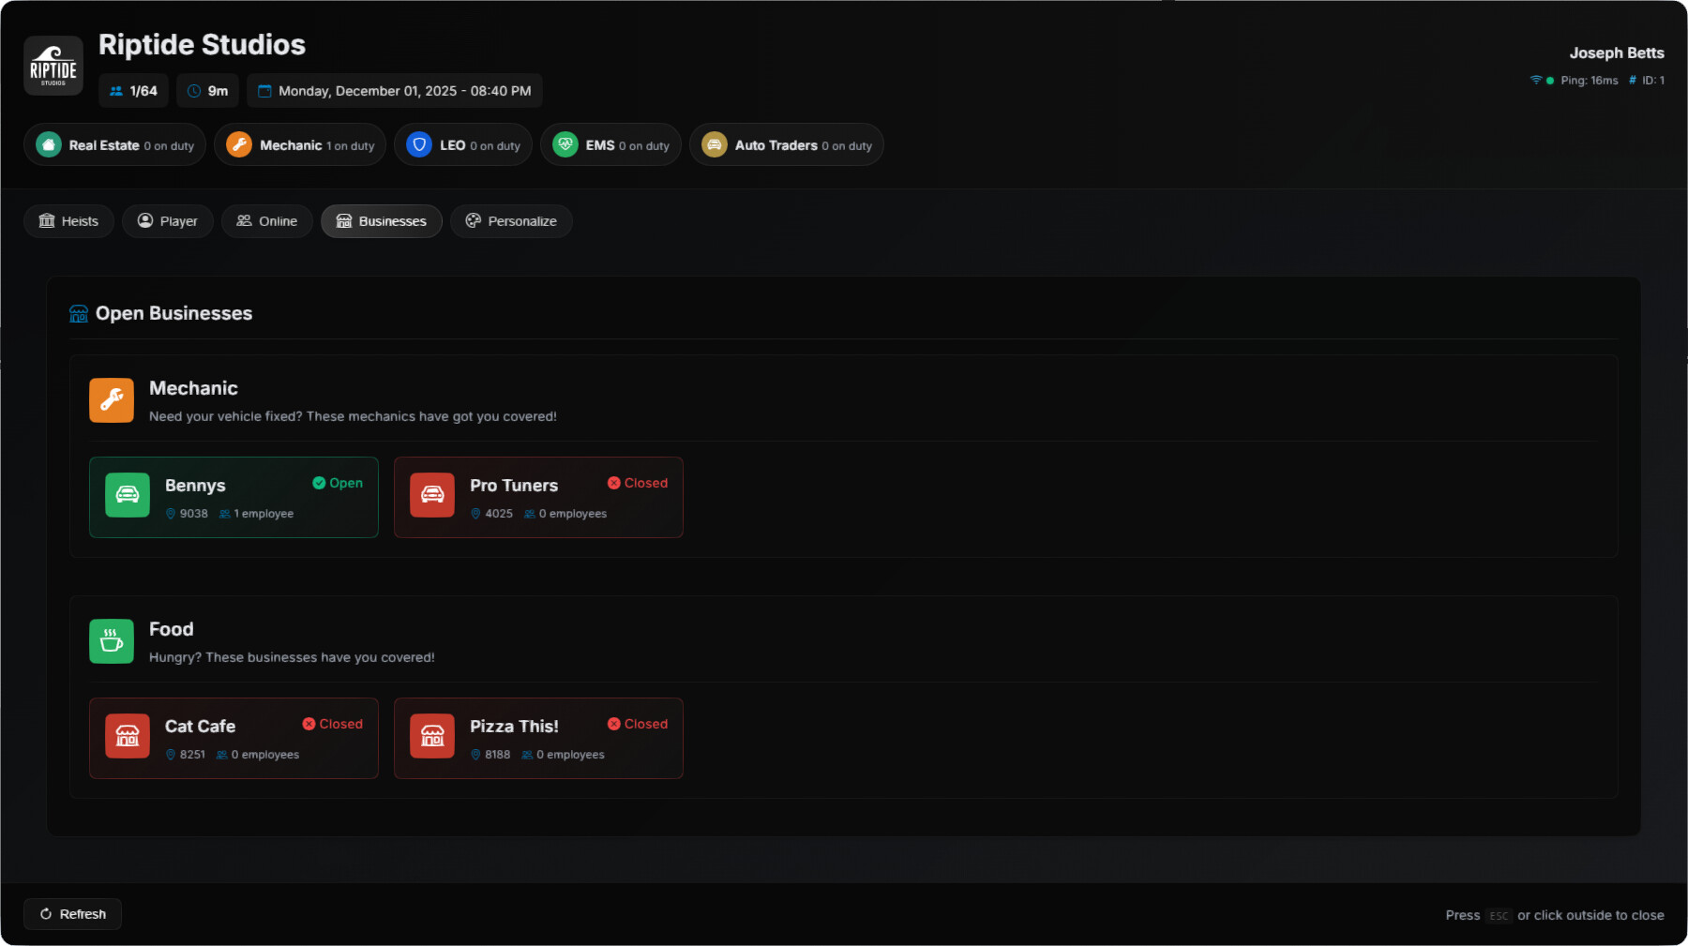
Task: Click the red Pro Tuners car icon
Action: [x=432, y=495]
